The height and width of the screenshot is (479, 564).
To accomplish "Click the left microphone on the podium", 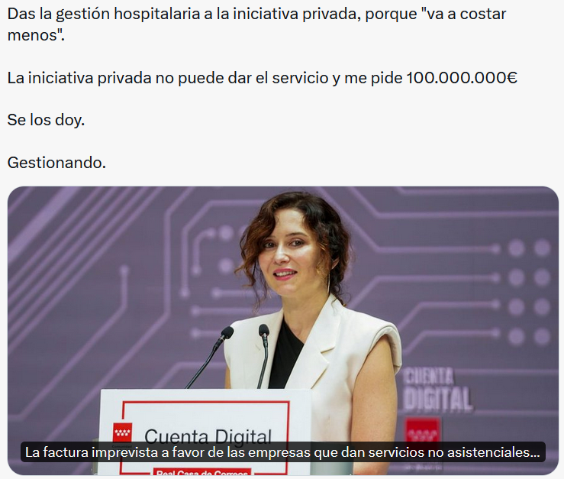I will click(x=211, y=356).
